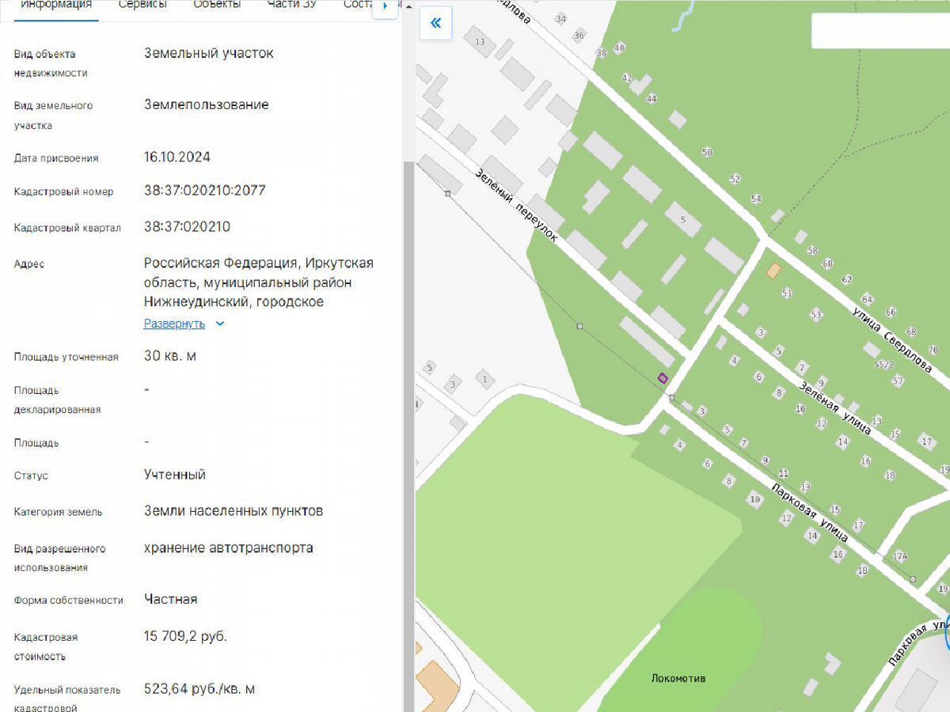Click the Категория земель label
The width and height of the screenshot is (950, 712).
tap(58, 512)
